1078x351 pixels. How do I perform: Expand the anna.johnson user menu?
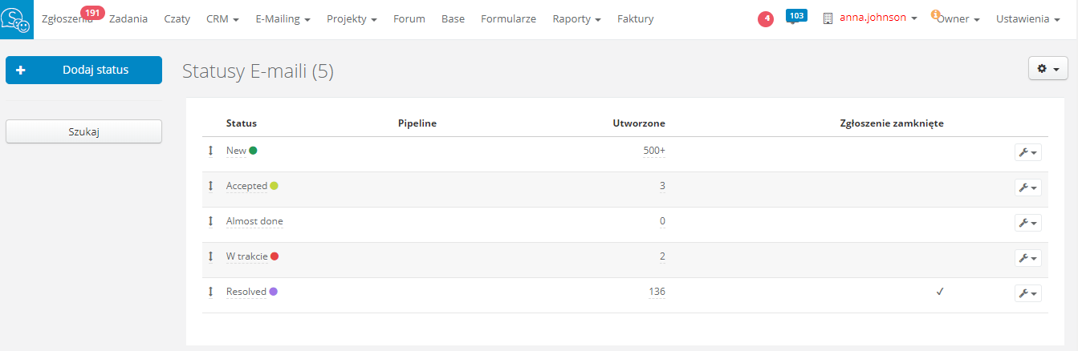[x=871, y=18]
